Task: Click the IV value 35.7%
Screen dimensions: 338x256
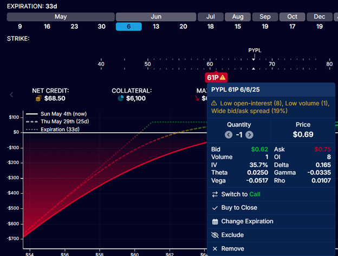Action: click(258, 165)
